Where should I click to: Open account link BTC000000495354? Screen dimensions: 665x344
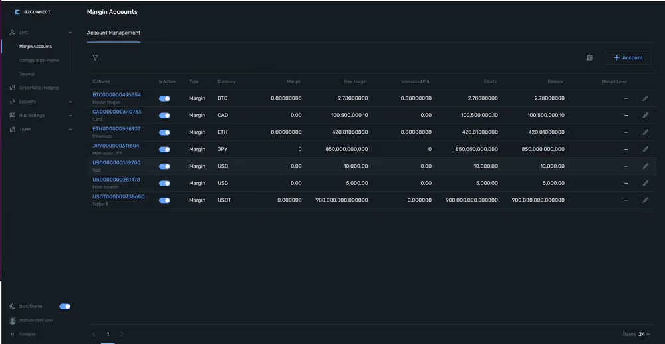click(116, 95)
